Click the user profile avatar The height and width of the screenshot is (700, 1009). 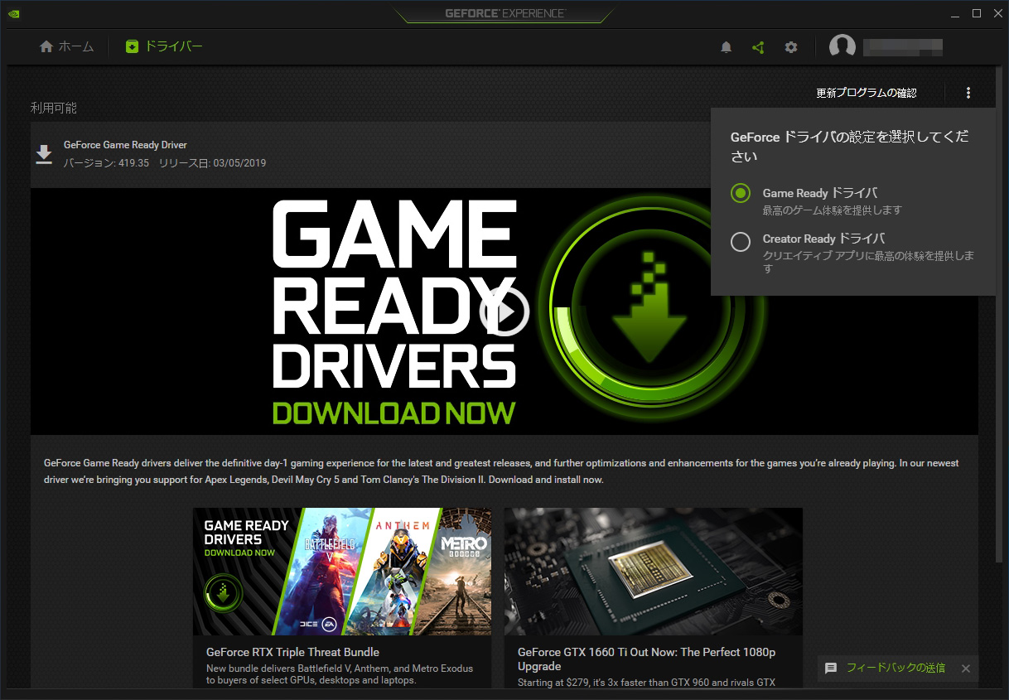pyautogui.click(x=842, y=47)
